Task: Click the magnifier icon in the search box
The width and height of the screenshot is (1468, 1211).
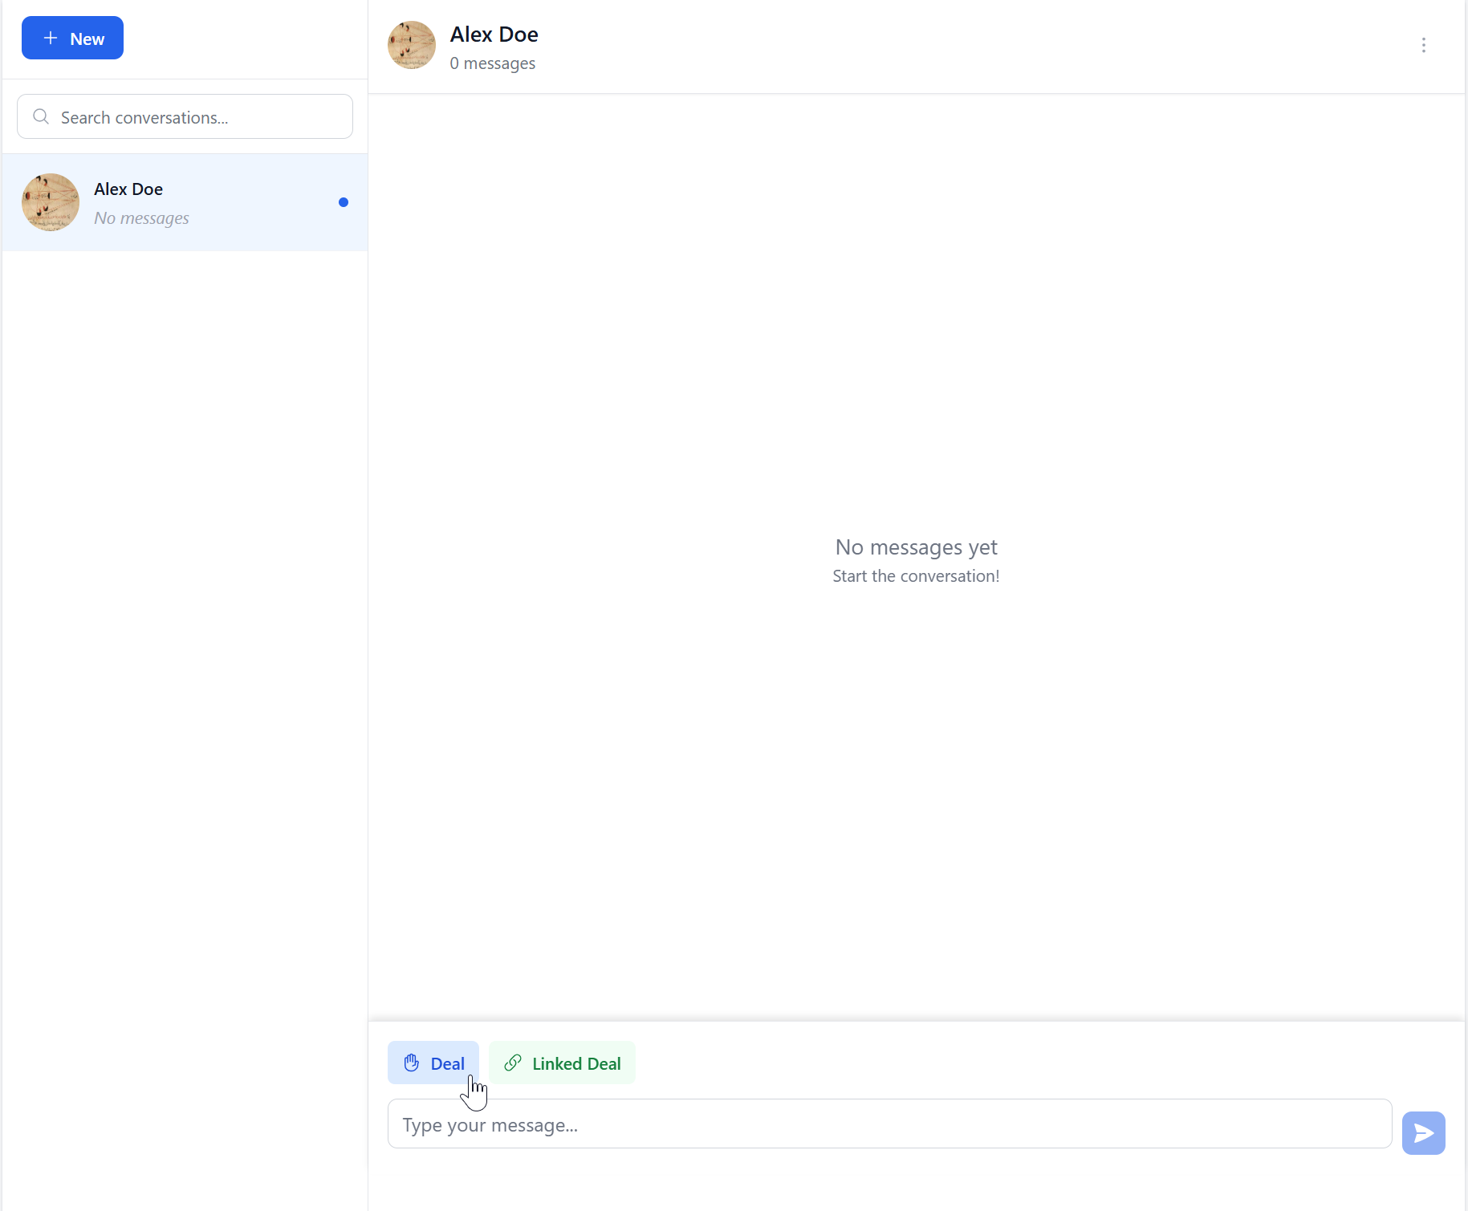Action: (41, 117)
